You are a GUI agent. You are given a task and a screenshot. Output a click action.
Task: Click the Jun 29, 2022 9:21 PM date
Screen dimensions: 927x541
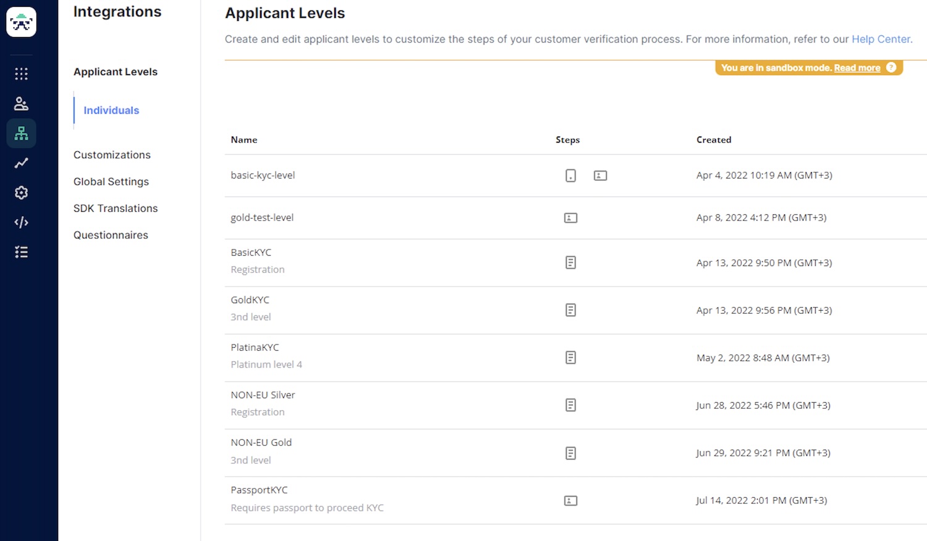pyautogui.click(x=763, y=453)
